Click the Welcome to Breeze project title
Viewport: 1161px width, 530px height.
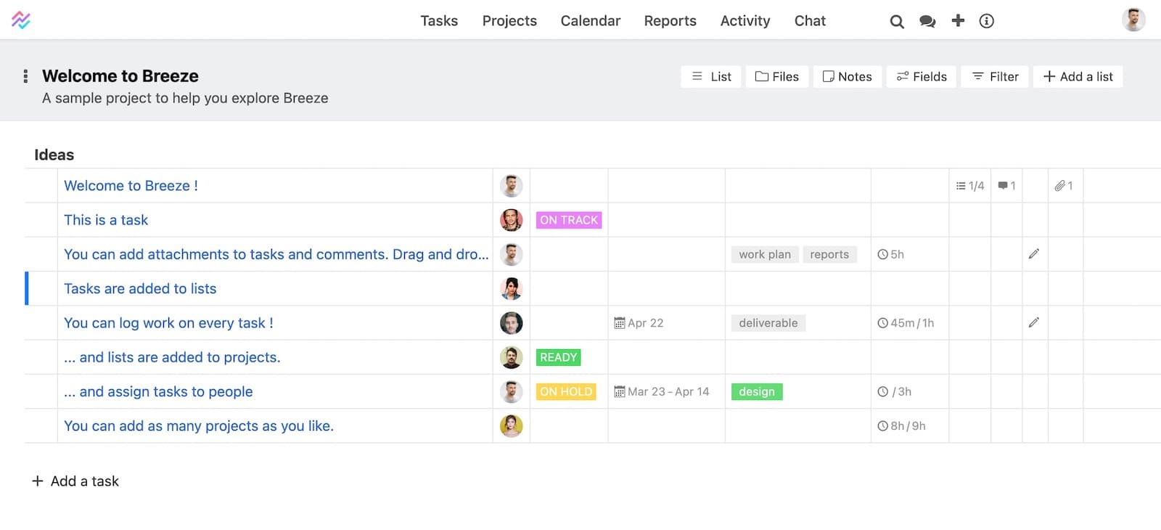[120, 76]
